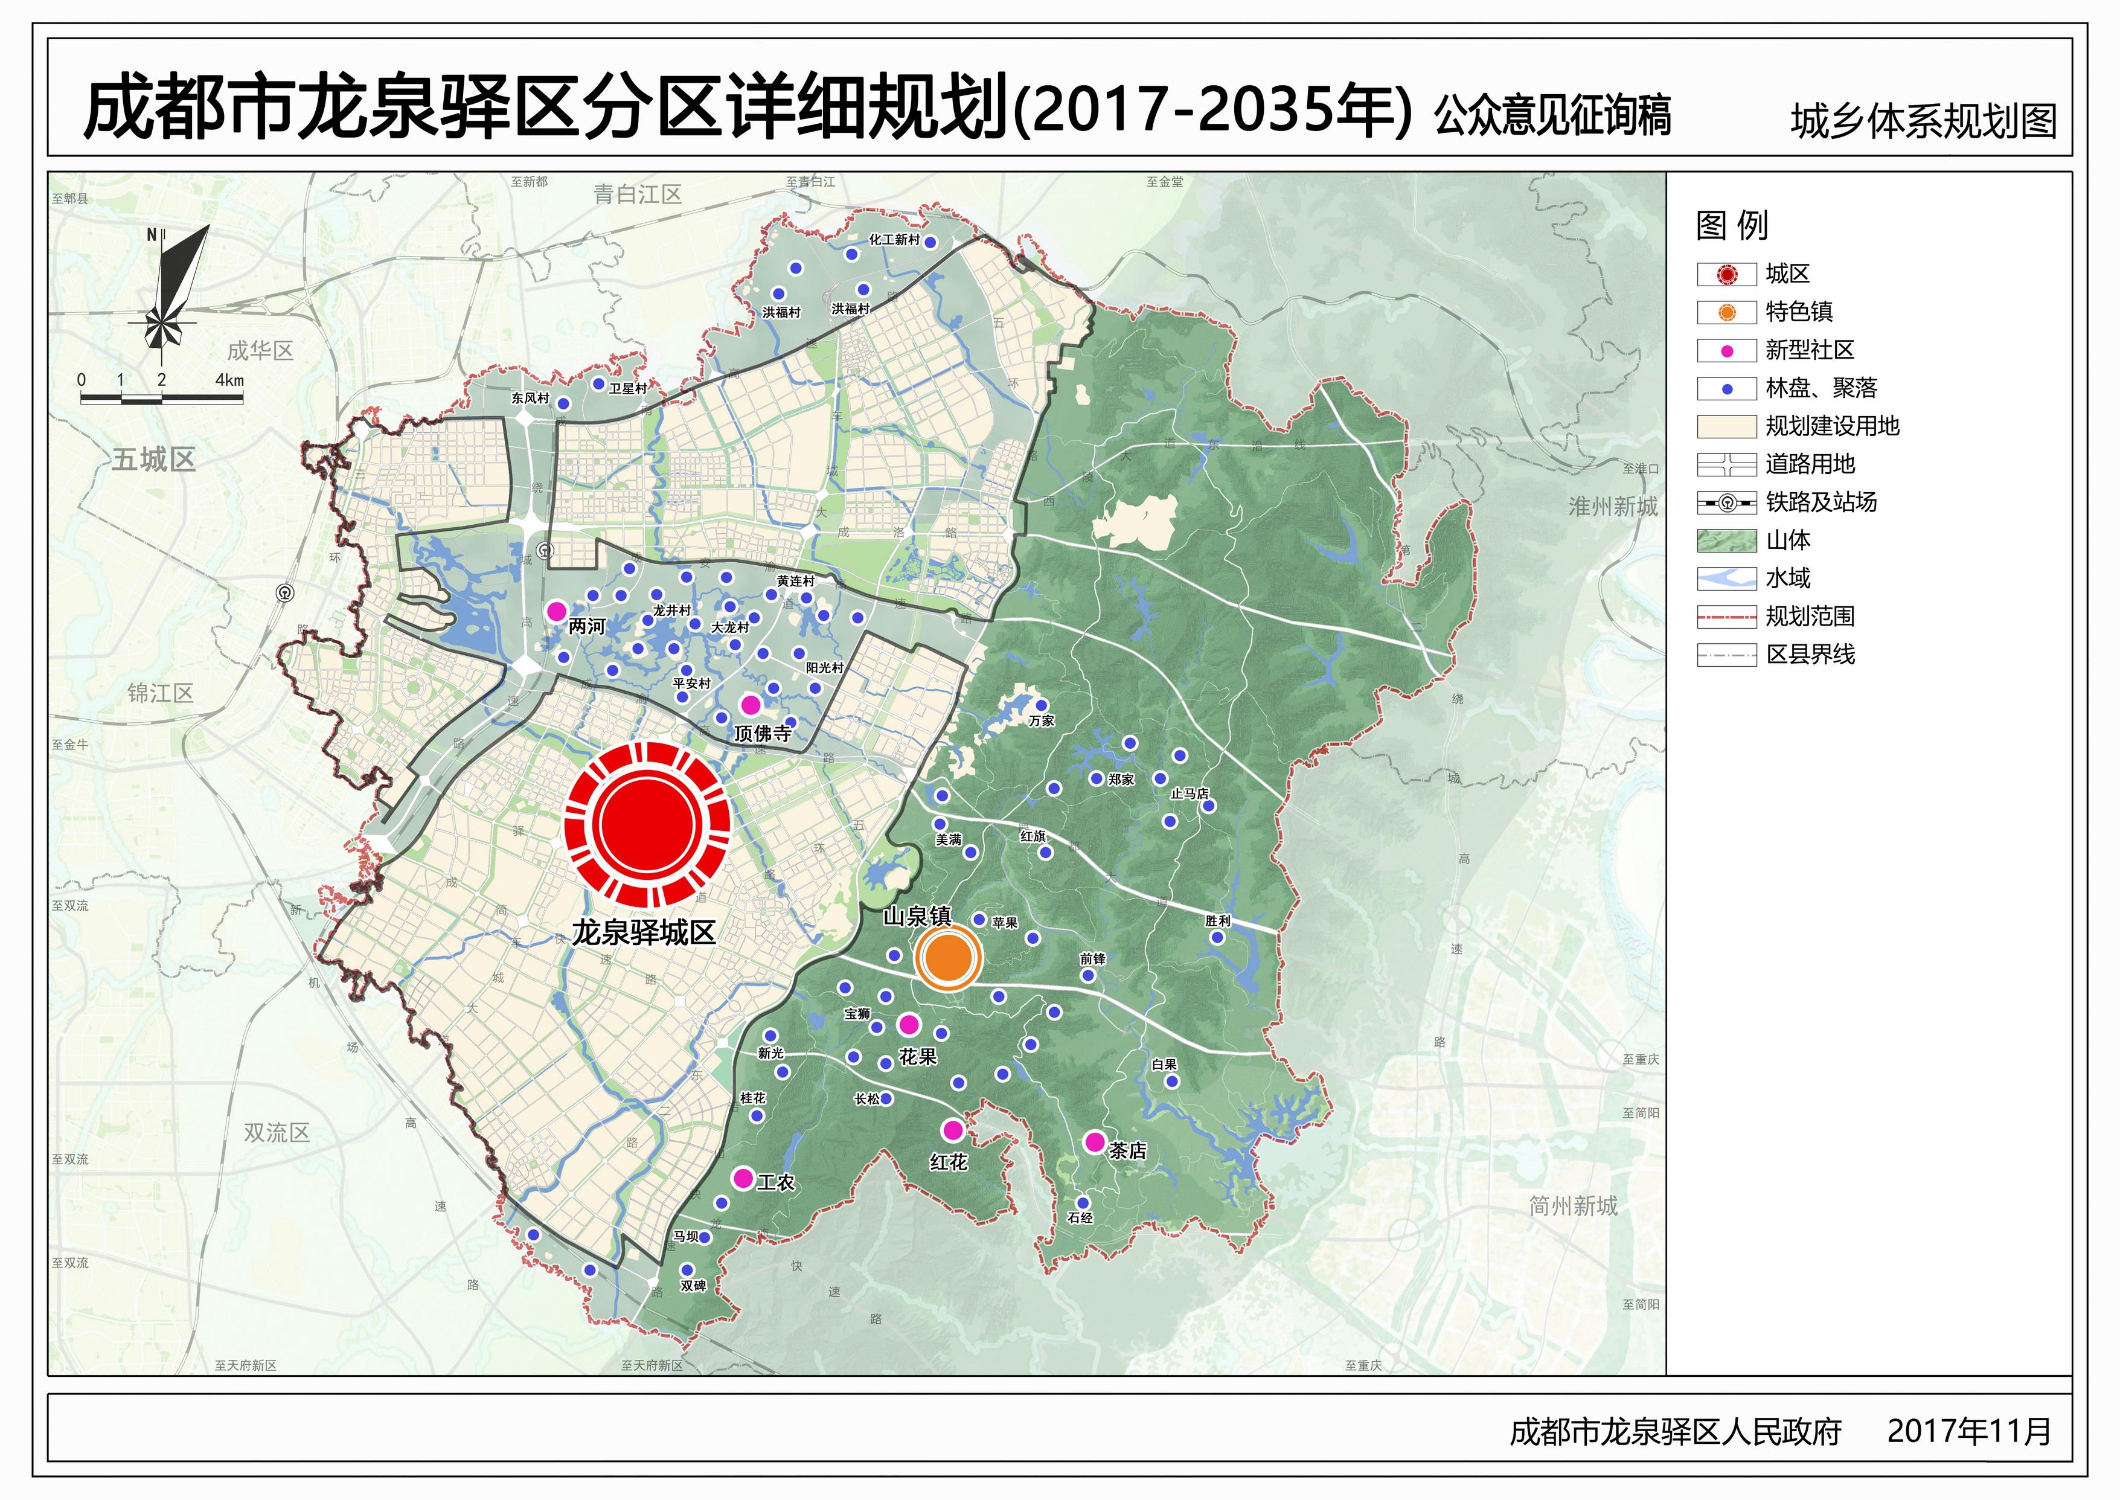
Task: Click the large red 龙泉驿城区 urban marker
Action: pyautogui.click(x=648, y=825)
